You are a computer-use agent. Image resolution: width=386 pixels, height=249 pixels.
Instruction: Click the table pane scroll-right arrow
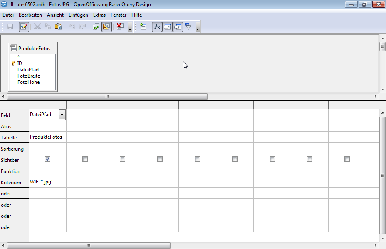[376, 96]
